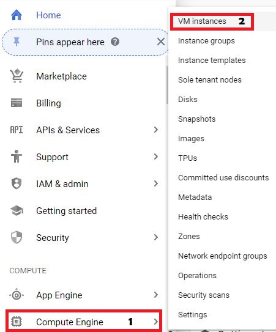Click the IAM & admin shield icon
276x332 pixels.
point(17,183)
